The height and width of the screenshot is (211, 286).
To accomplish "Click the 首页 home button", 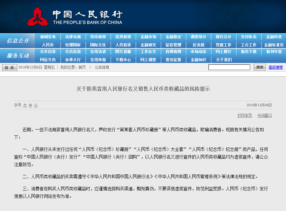I will pos(10,68).
